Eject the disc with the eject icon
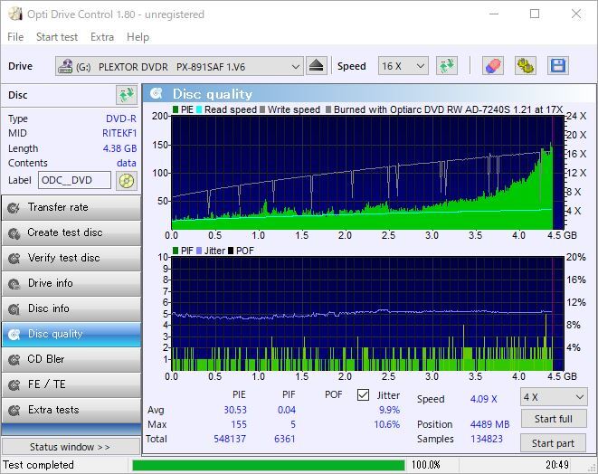Screen dimensions: 598x474 (x=316, y=66)
